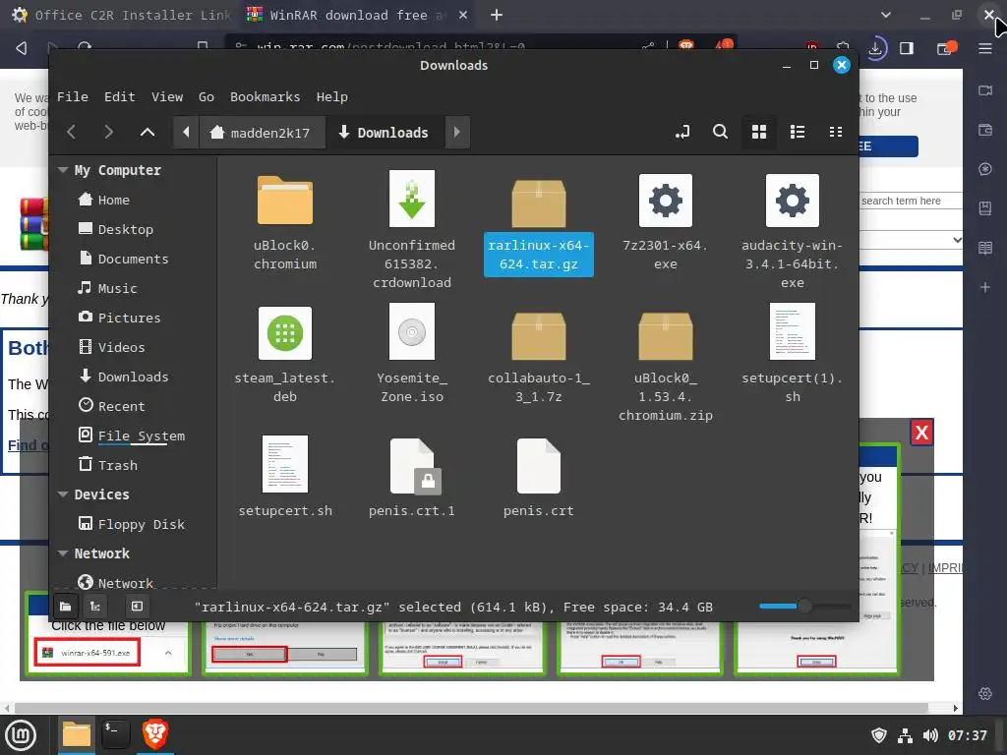Image resolution: width=1007 pixels, height=755 pixels.
Task: Switch to list view
Action: [797, 132]
